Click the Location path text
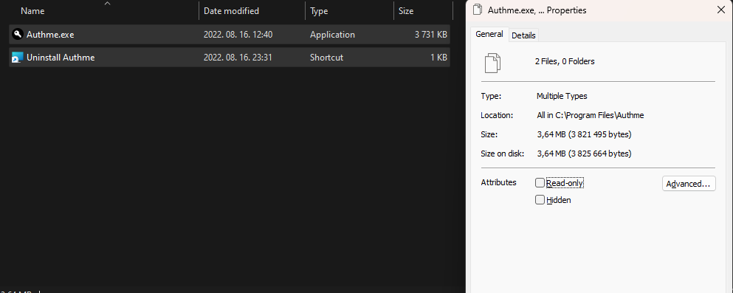The image size is (733, 293). tap(591, 115)
